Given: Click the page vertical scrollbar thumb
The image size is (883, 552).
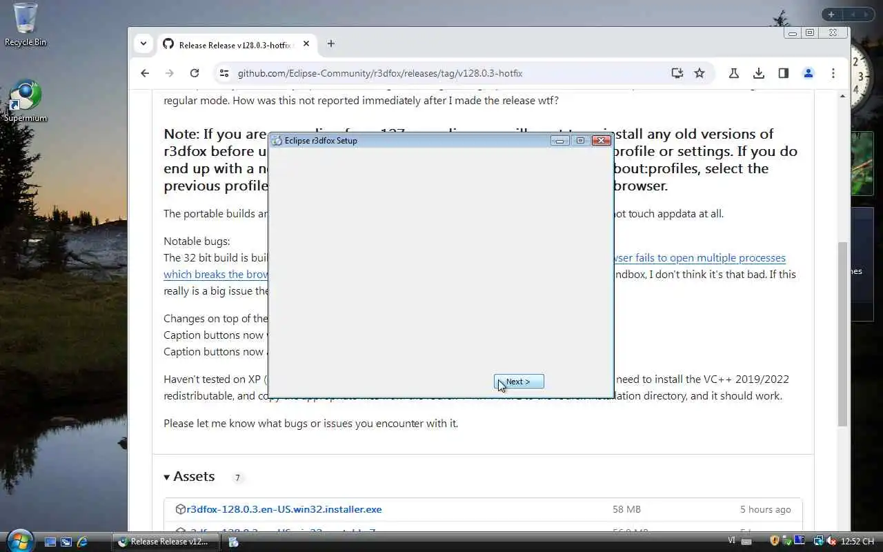Looking at the screenshot, I should click(x=842, y=333).
